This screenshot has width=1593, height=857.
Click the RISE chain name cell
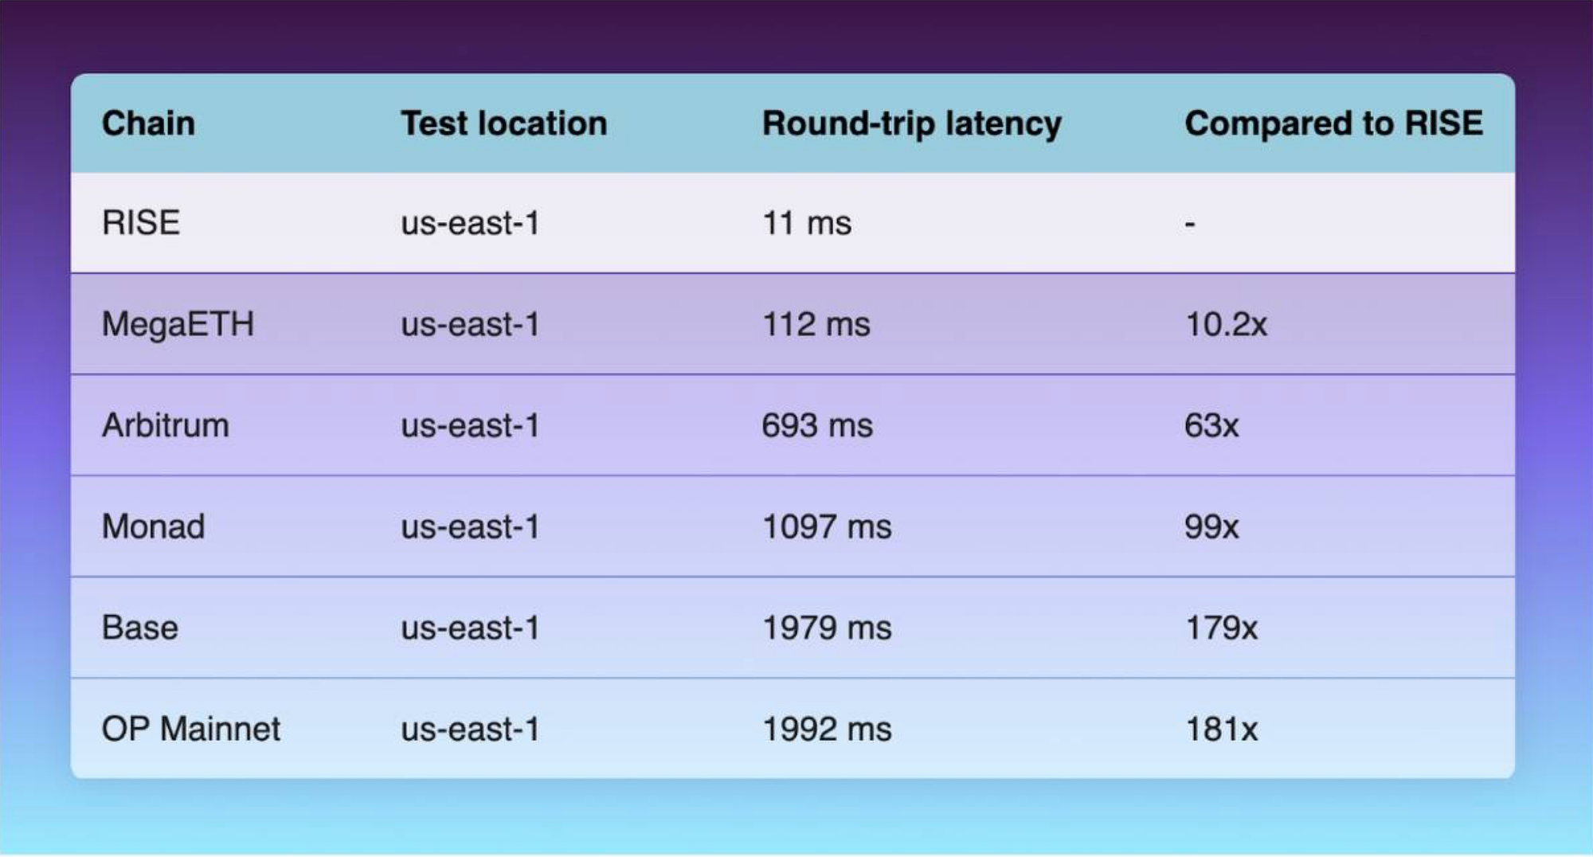pos(141,223)
